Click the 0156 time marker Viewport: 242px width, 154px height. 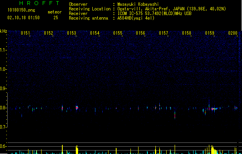click(140, 33)
